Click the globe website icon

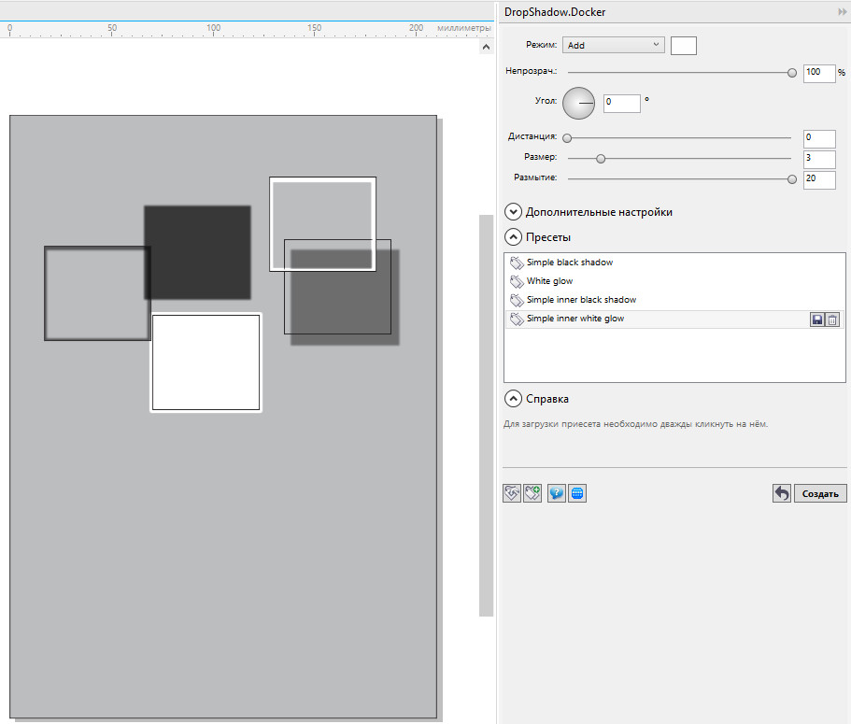(x=577, y=493)
